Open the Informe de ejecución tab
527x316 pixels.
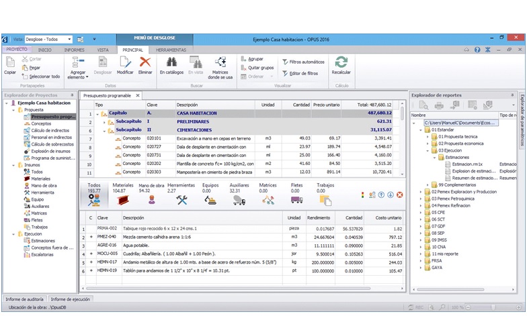pyautogui.click(x=70, y=299)
